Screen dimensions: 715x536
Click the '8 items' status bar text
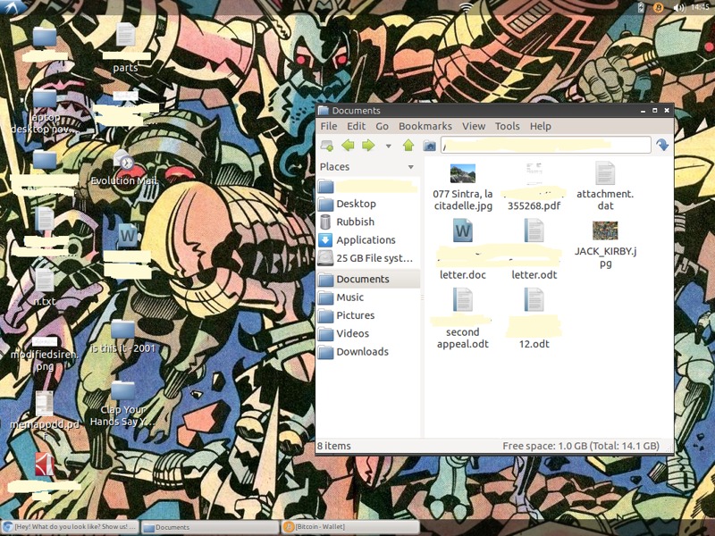(x=334, y=446)
